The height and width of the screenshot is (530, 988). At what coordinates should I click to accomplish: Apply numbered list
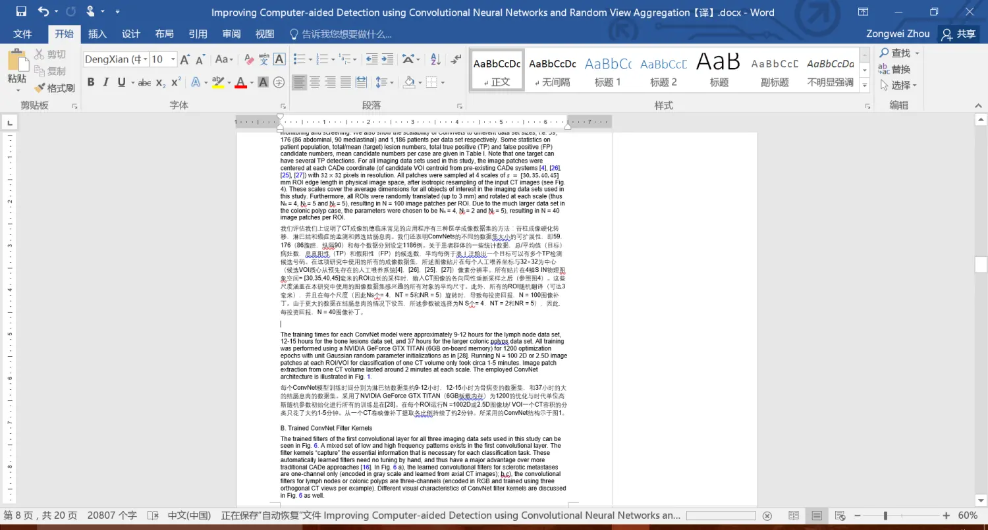322,59
